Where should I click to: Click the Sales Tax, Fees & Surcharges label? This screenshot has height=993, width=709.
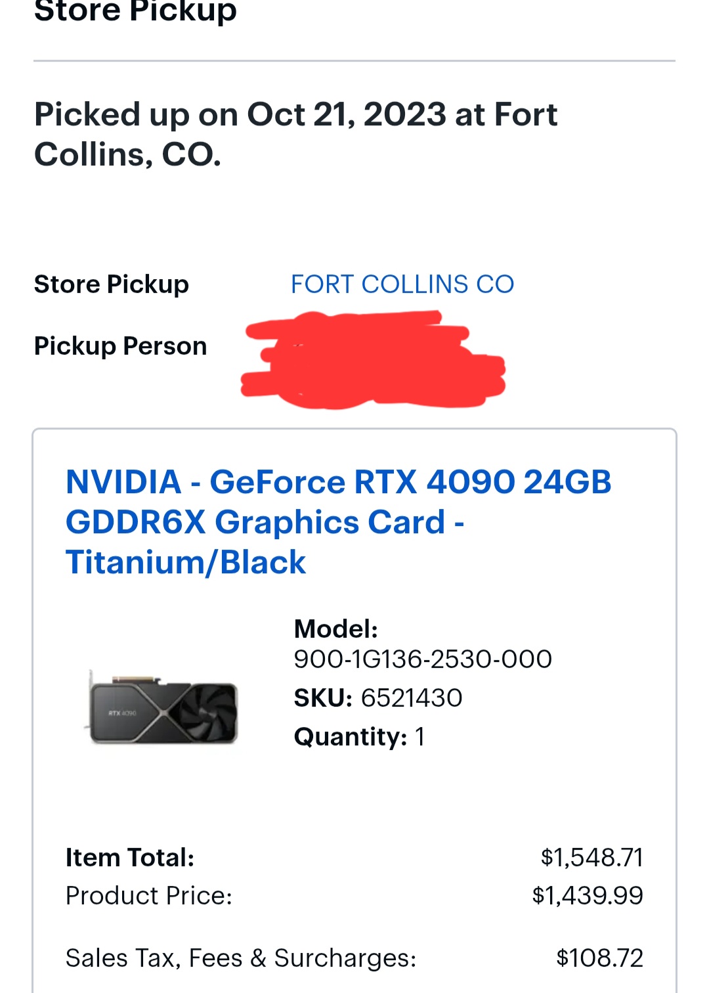tap(241, 958)
